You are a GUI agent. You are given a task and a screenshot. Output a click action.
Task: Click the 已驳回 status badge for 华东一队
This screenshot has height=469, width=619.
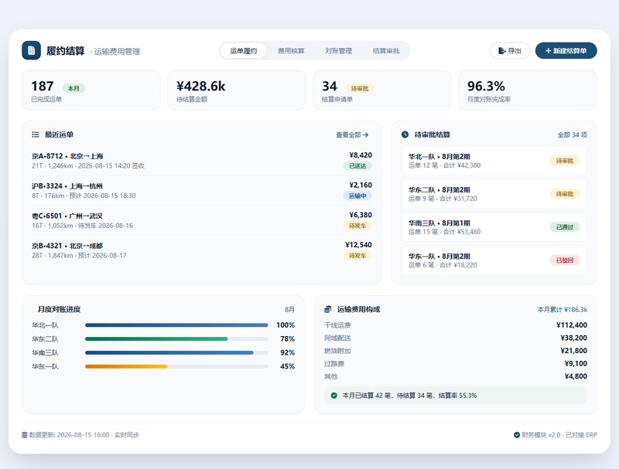[565, 260]
